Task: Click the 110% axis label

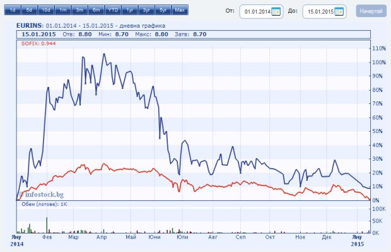Action: 379,49
